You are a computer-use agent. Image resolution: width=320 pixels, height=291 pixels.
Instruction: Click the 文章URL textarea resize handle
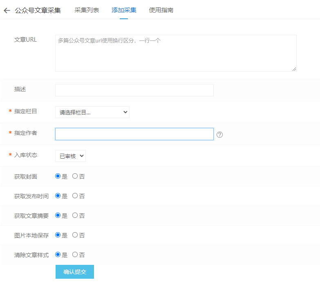click(294, 69)
